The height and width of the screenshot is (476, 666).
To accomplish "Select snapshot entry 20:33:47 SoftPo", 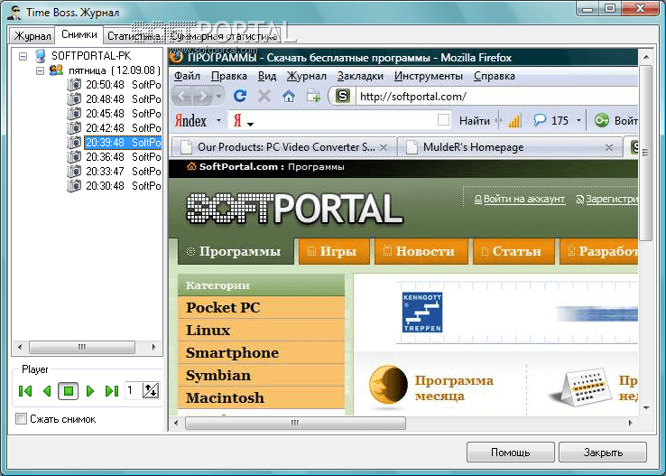I will [x=123, y=172].
